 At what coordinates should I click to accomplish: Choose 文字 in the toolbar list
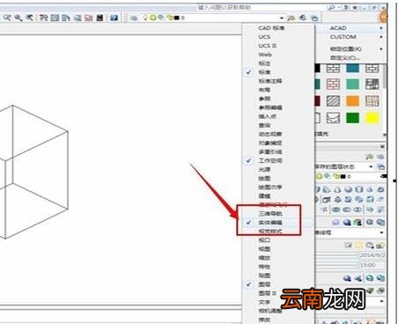[x=277, y=302]
